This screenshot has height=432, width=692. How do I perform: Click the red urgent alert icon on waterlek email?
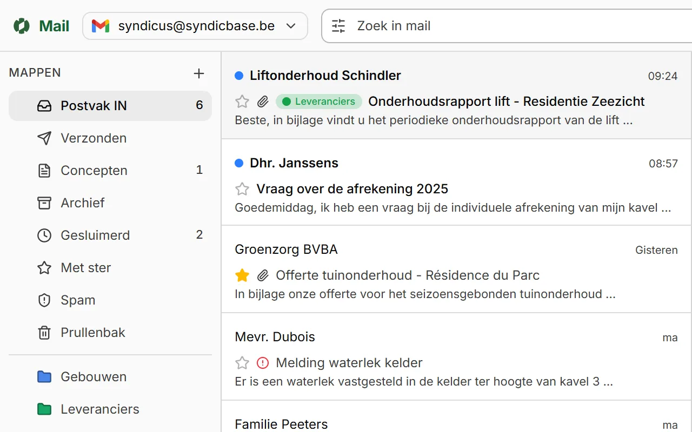263,363
